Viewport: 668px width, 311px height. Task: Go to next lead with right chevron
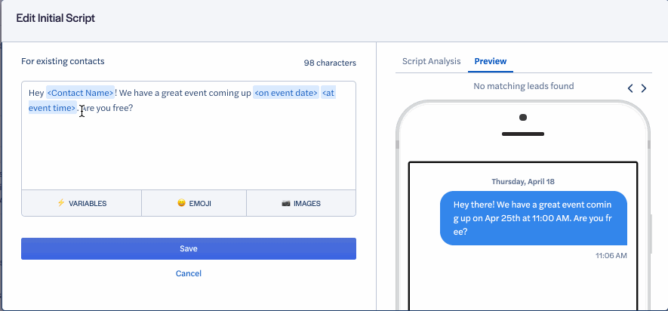pos(644,88)
